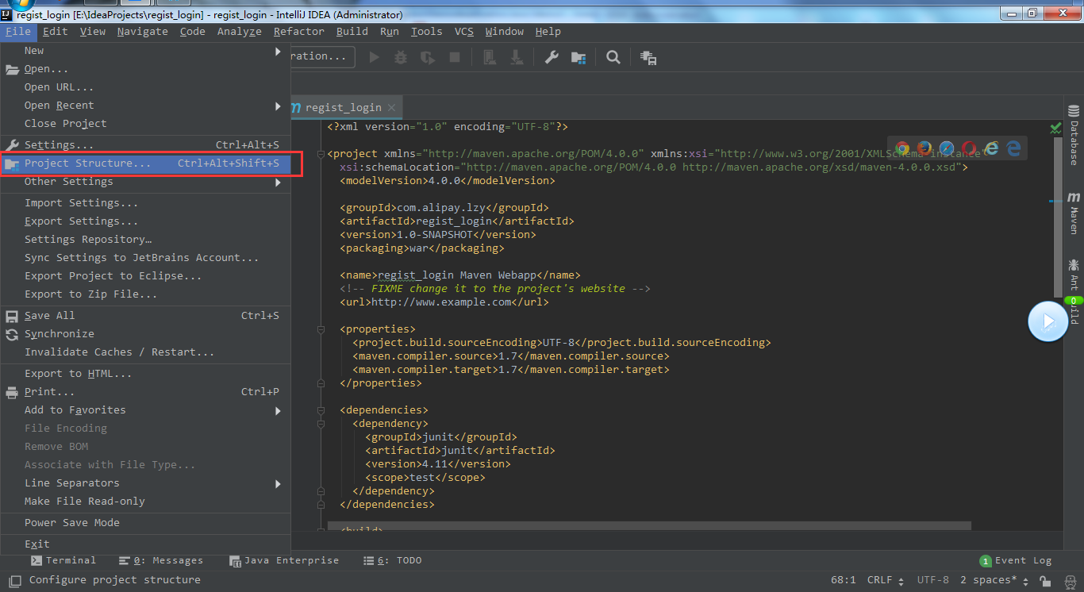This screenshot has width=1084, height=592.
Task: Expand the New submenu
Action: click(145, 50)
